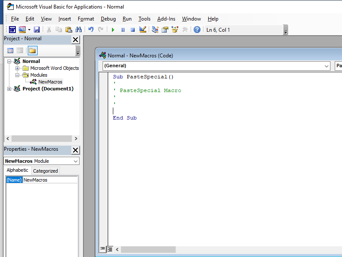Click the Copy icon in toolbar

pyautogui.click(x=59, y=30)
